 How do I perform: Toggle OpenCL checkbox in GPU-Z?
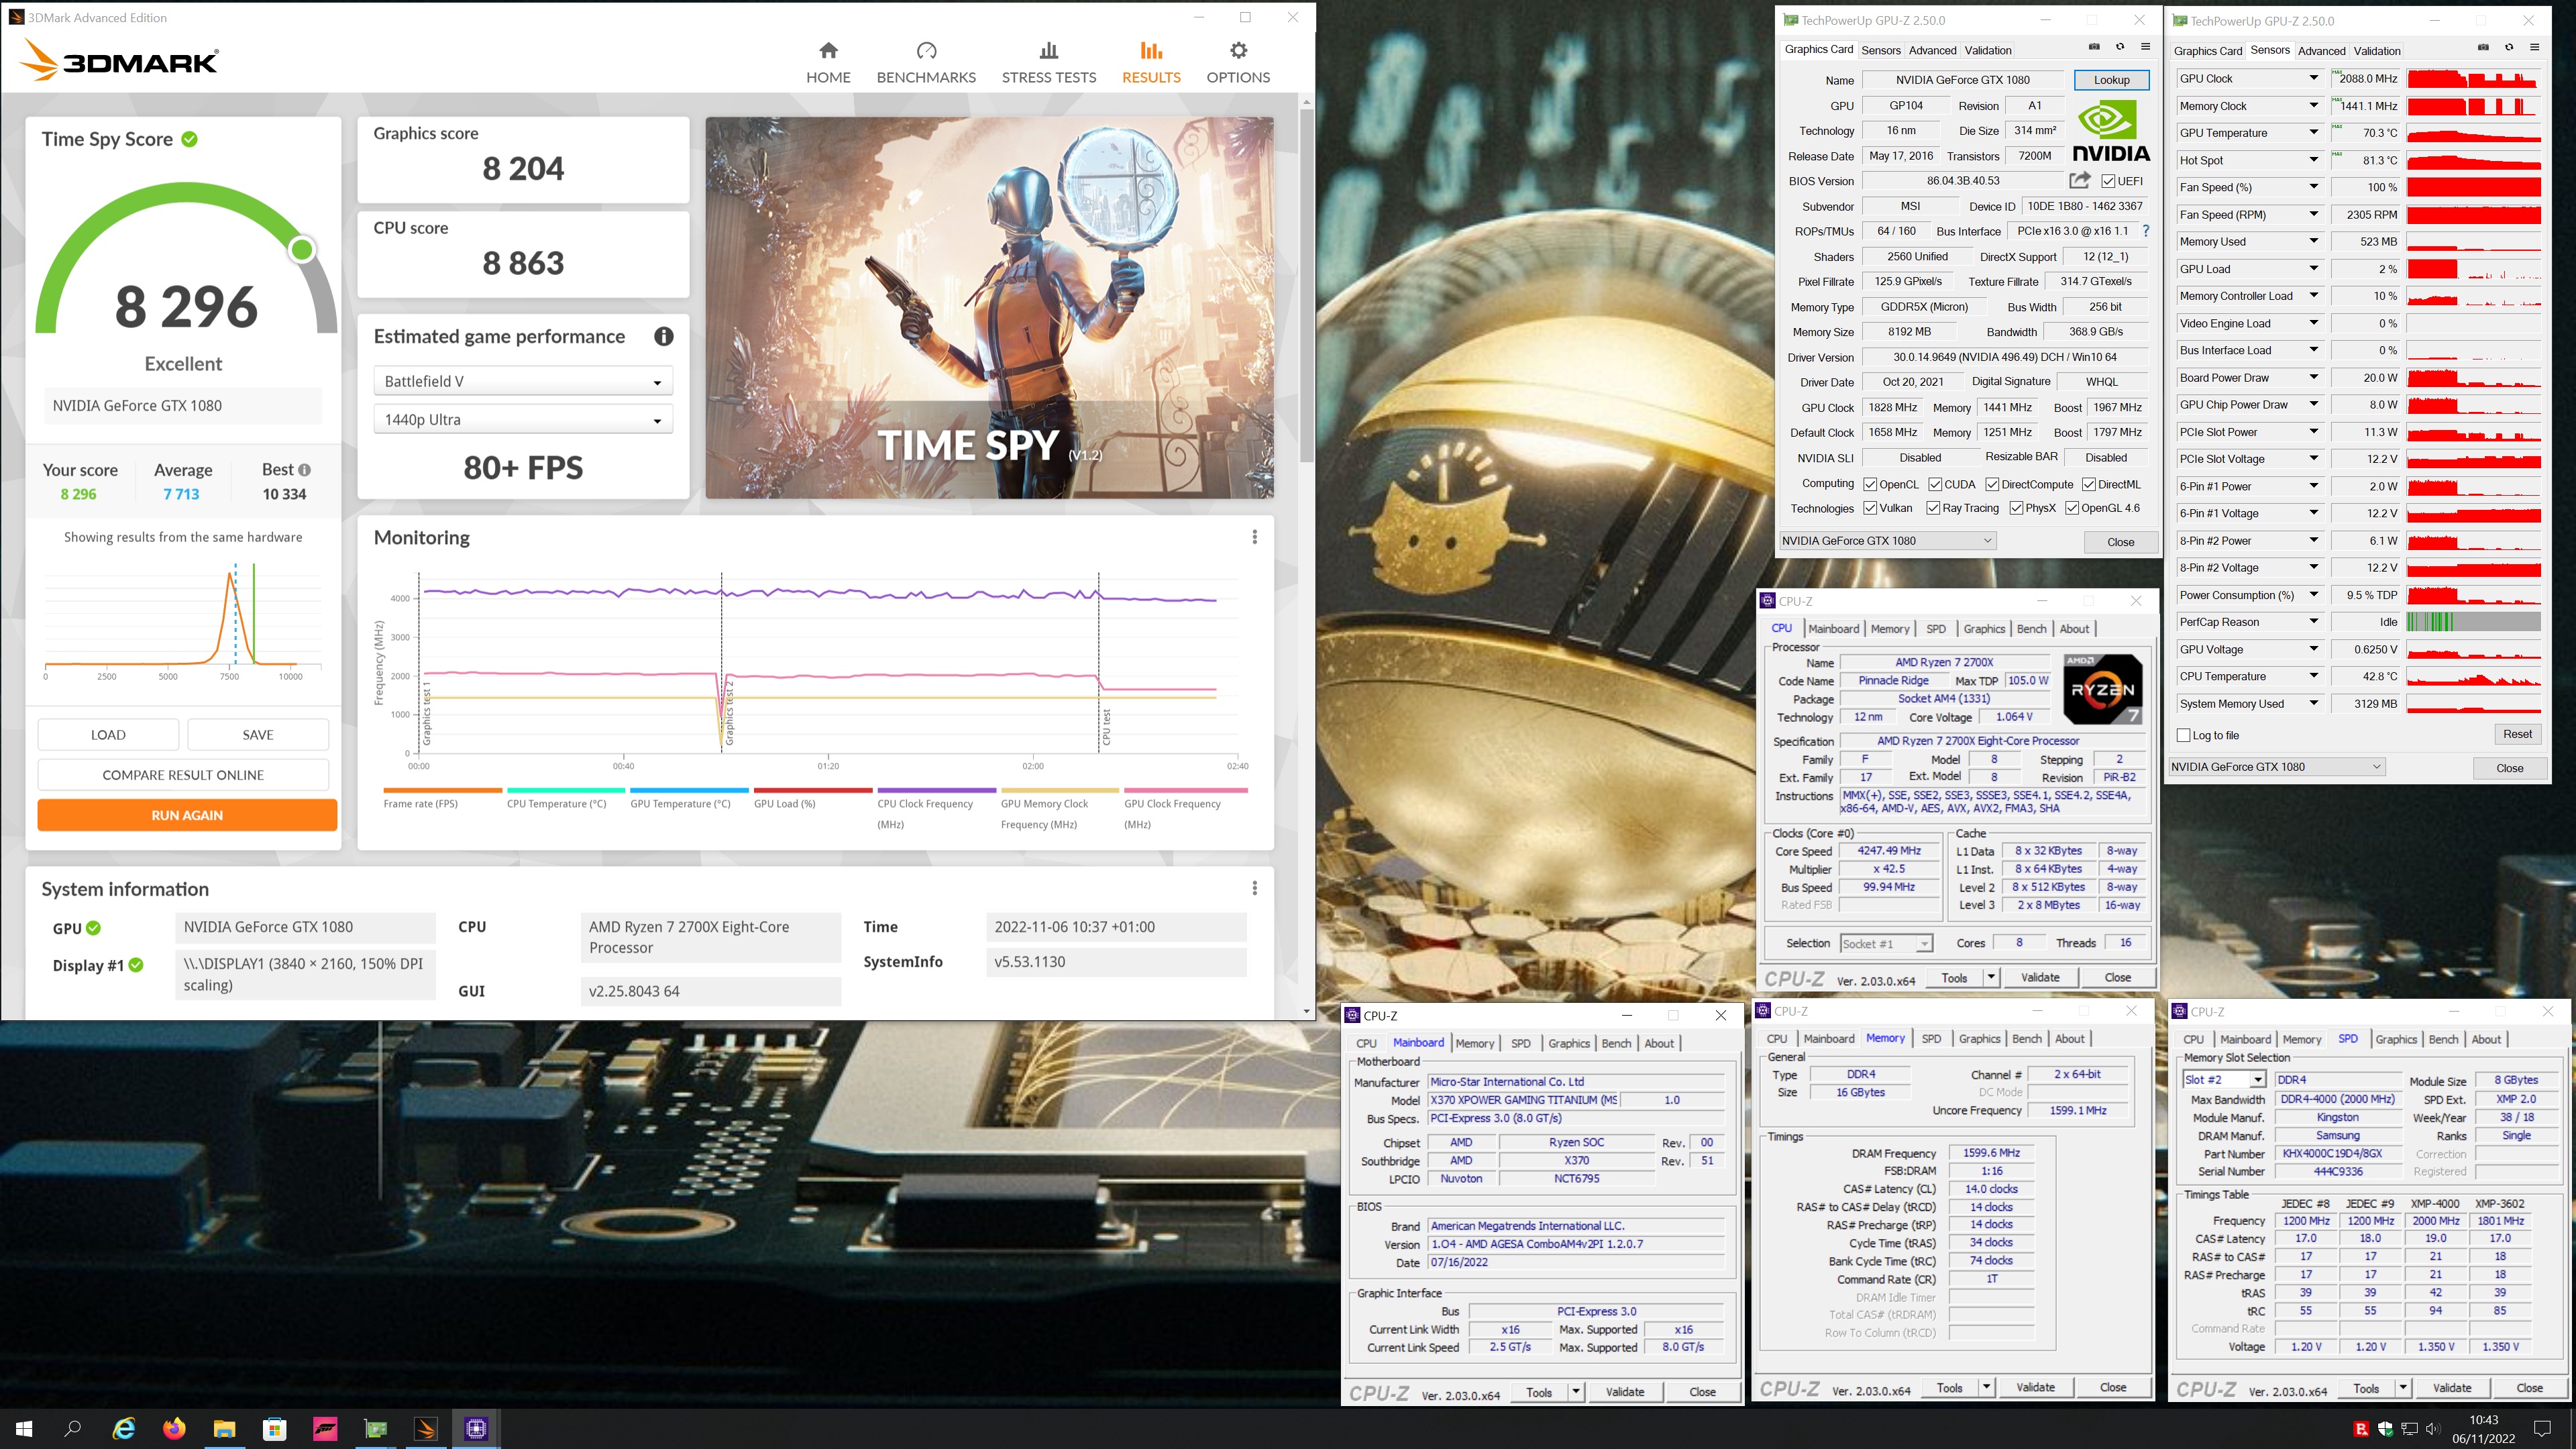pos(1870,484)
